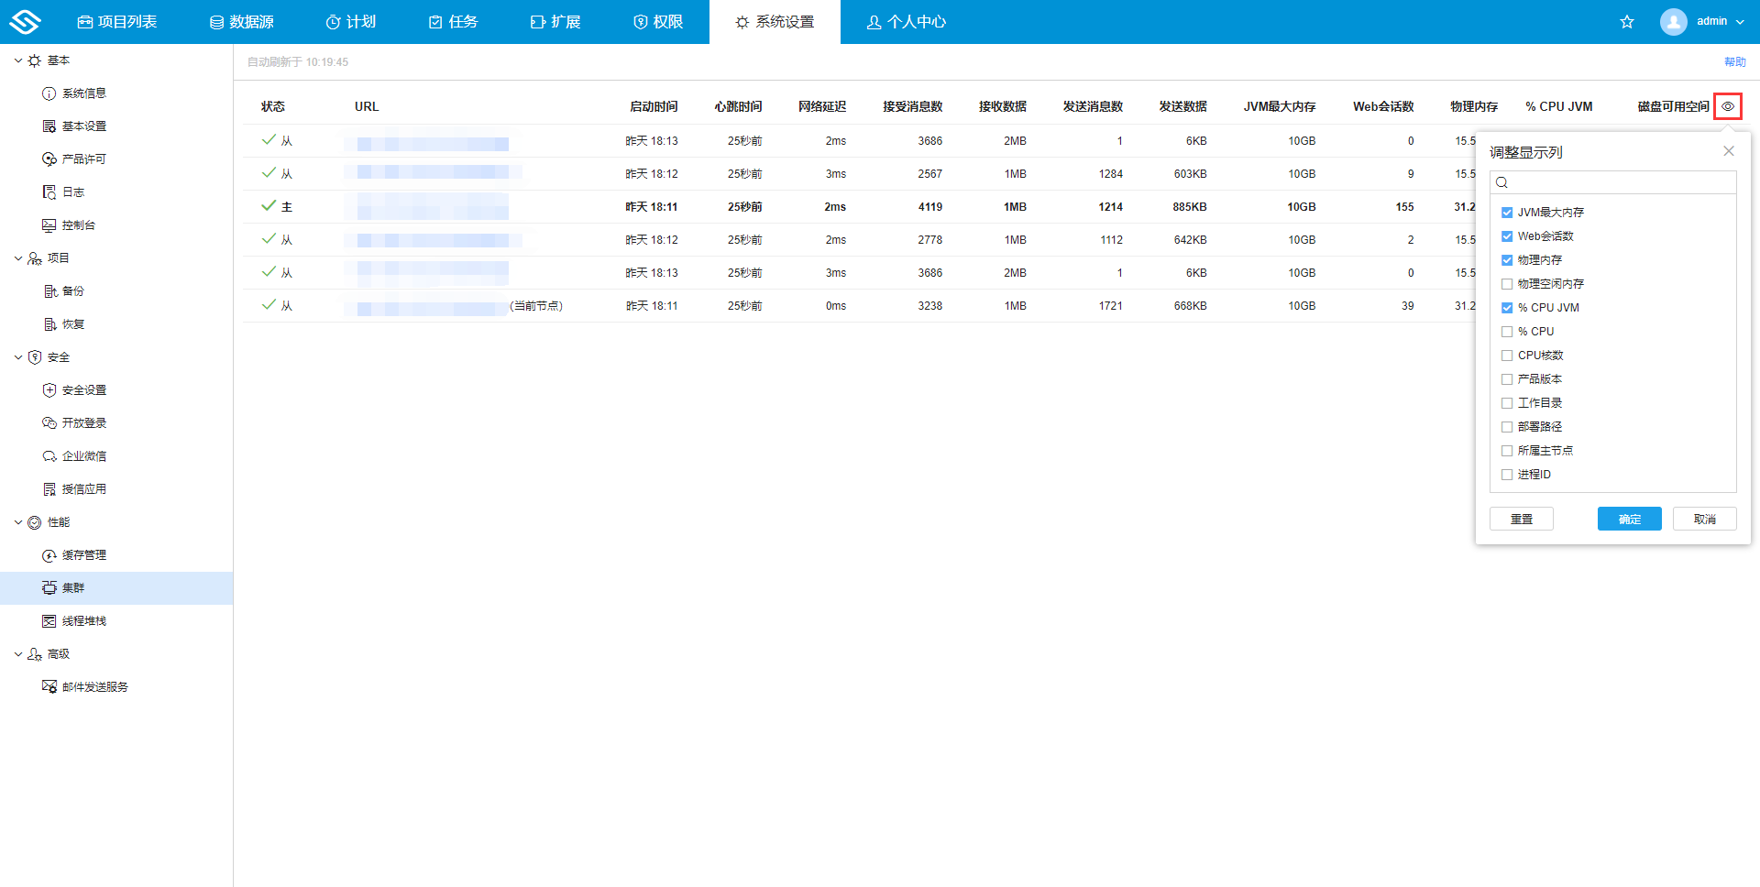
Task: Click the eye icon for column display
Action: pos(1727,106)
